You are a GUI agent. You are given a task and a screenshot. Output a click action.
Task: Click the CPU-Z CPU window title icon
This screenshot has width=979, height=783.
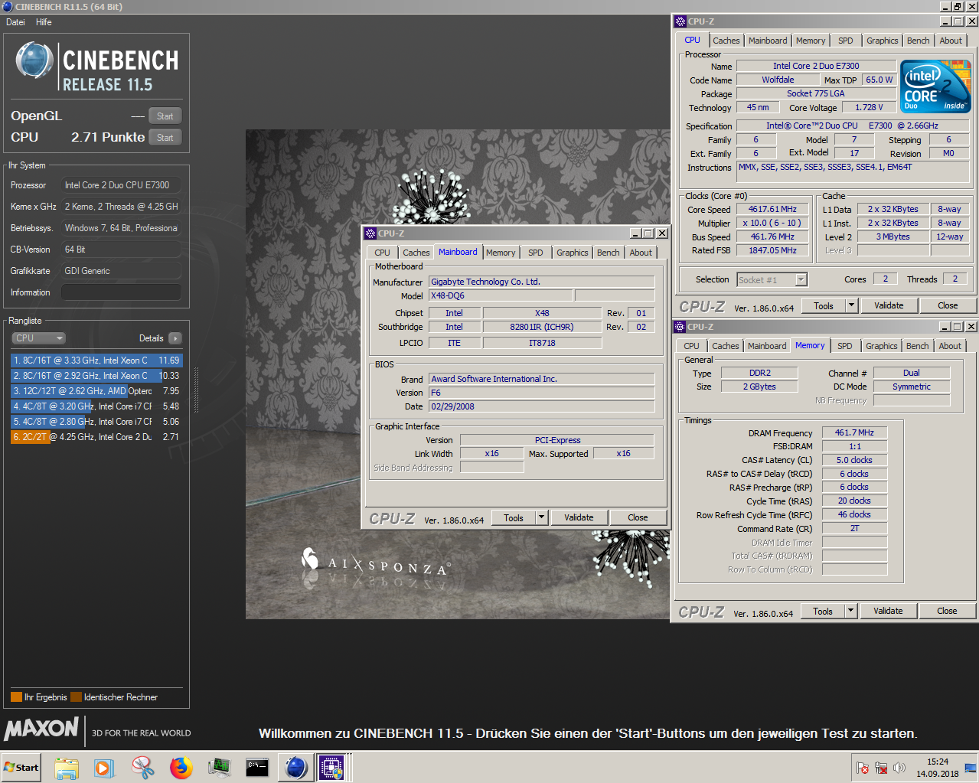(x=680, y=21)
